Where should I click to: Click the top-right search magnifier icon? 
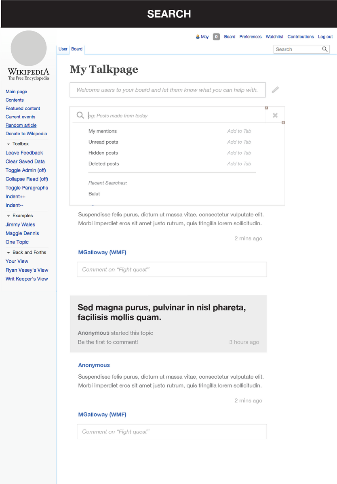(324, 49)
